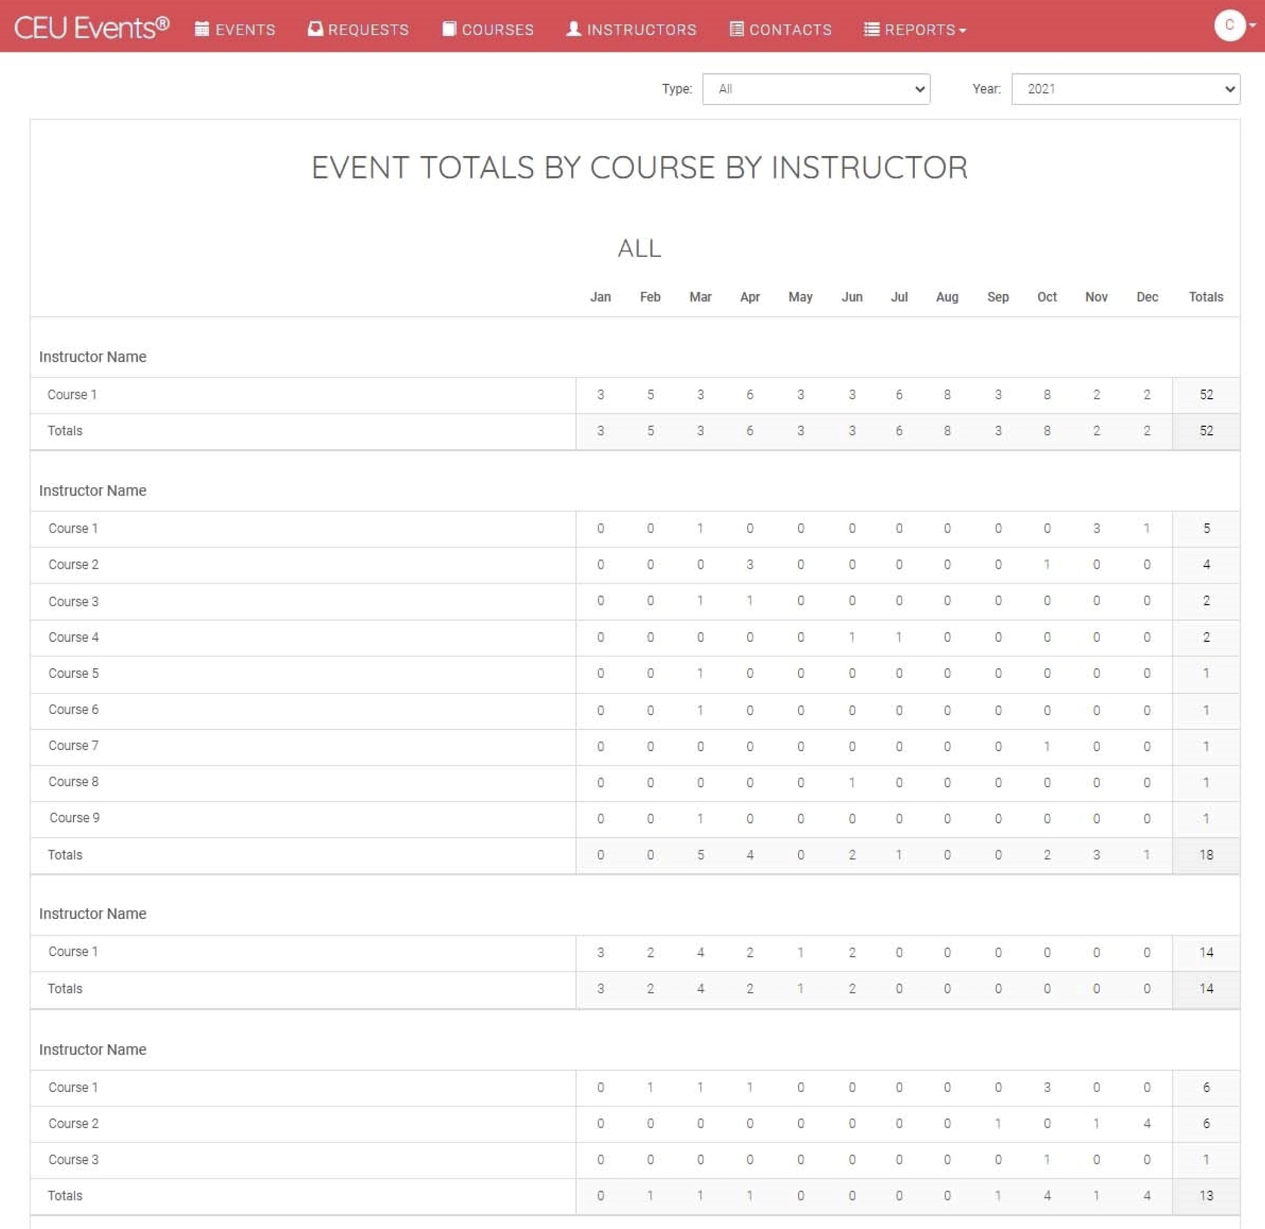The width and height of the screenshot is (1265, 1229).
Task: Click the person icon beside Instructors
Action: [573, 29]
